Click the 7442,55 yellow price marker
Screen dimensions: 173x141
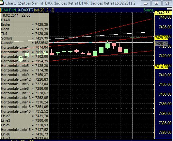pyautogui.click(x=163, y=13)
